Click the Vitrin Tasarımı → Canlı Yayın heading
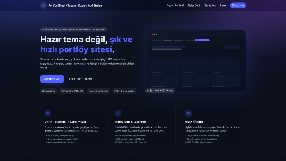This screenshot has width=286, height=161. click(x=65, y=122)
